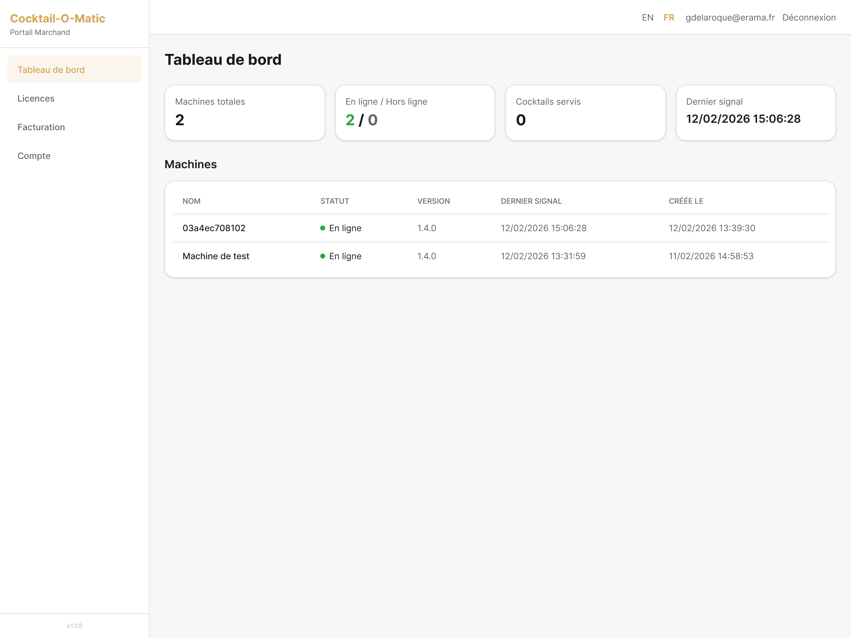The image size is (851, 638).
Task: Click last signal 12/02/2026 15:06:28 in table
Action: (x=544, y=228)
